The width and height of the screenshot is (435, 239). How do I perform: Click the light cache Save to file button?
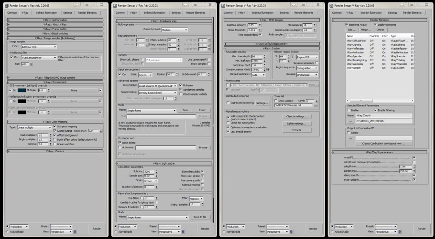coord(200,217)
